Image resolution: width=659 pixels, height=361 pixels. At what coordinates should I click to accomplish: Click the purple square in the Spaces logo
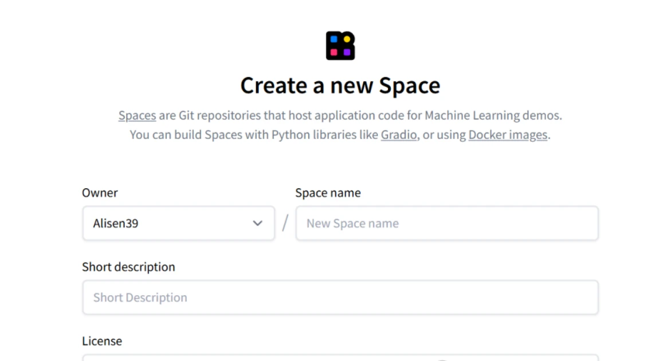347,52
